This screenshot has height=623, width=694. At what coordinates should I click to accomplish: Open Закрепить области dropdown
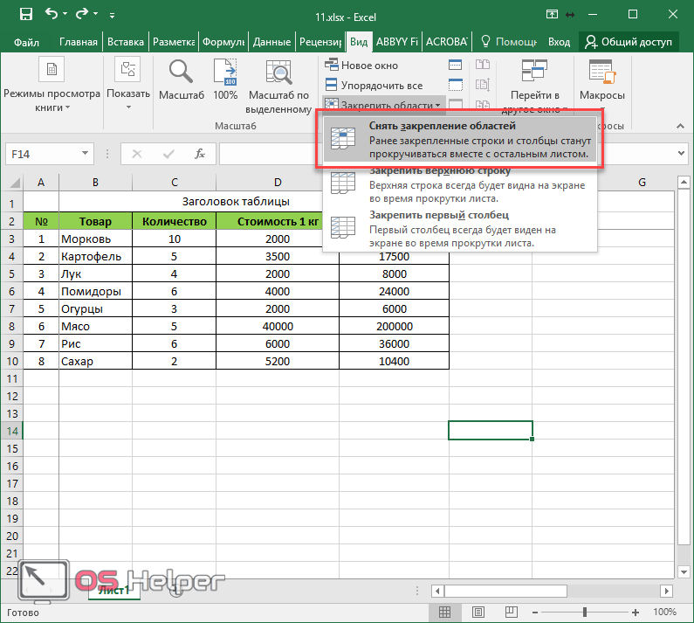(x=383, y=105)
